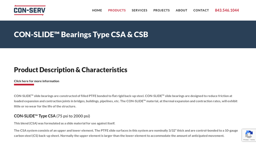This screenshot has width=256, height=144.
Task: Click paragraph starting 'This blend (CSA)'
Action: [64, 123]
